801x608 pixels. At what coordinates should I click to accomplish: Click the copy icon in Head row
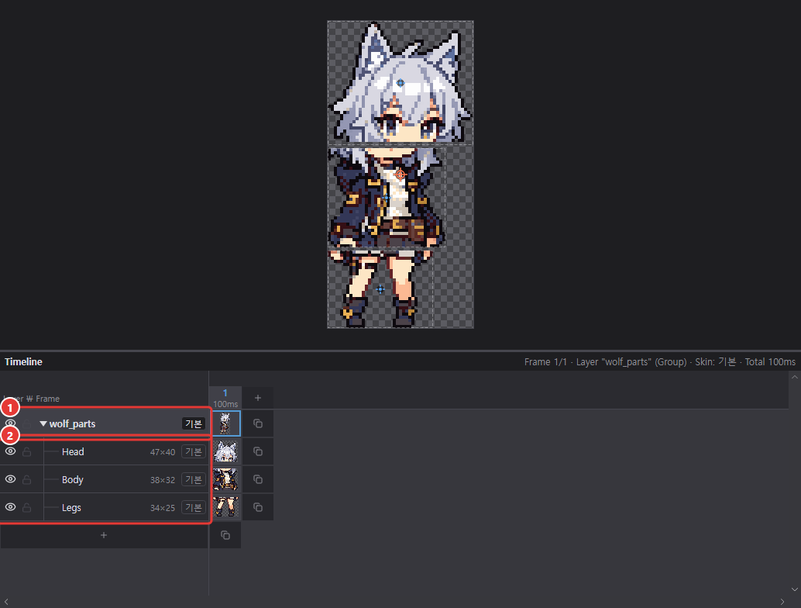pyautogui.click(x=258, y=451)
